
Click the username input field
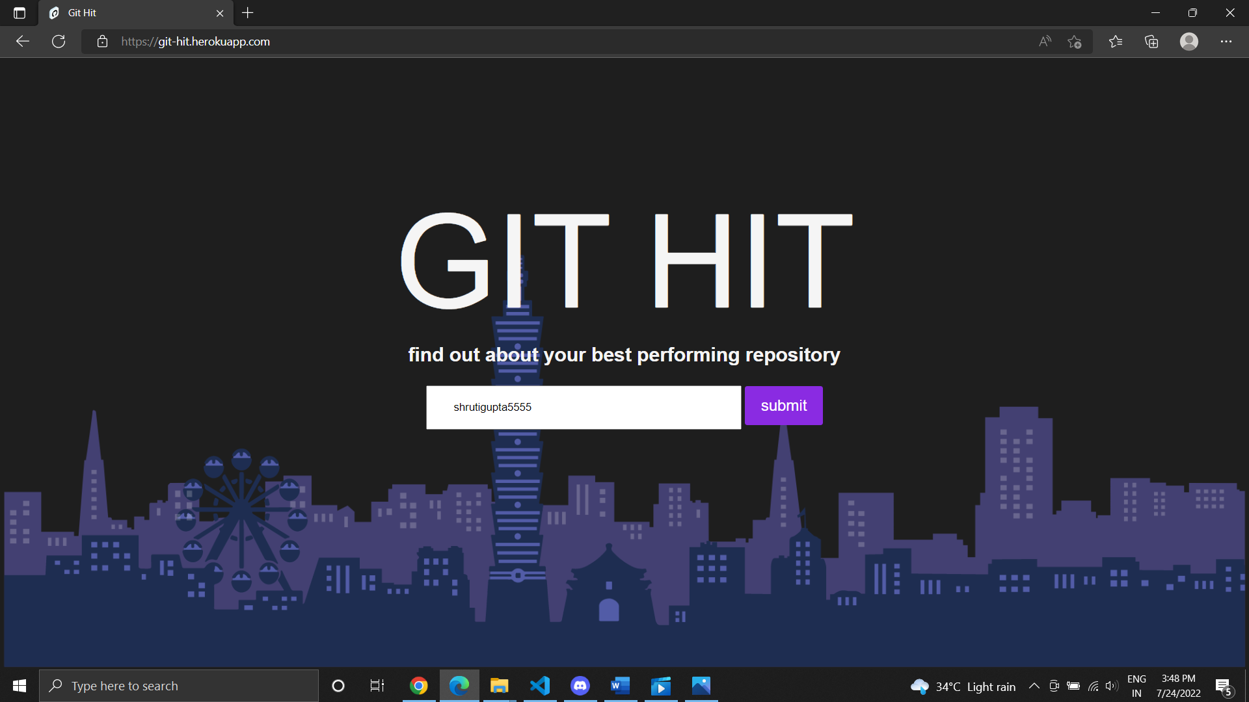(583, 408)
